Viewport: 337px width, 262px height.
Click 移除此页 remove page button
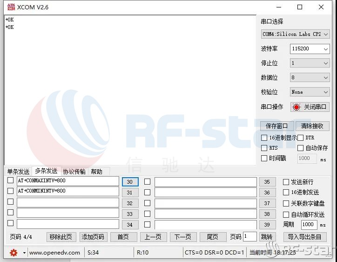tap(61, 237)
